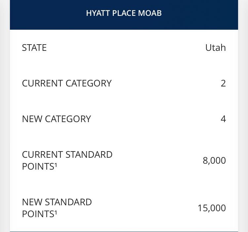Image resolution: width=248 pixels, height=232 pixels.
Task: Select the CURRENT STANDARD POINTS label
Action: 67,160
